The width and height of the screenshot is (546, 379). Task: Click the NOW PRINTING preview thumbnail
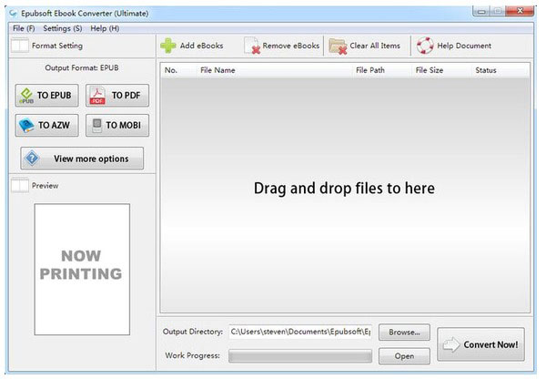(x=82, y=269)
